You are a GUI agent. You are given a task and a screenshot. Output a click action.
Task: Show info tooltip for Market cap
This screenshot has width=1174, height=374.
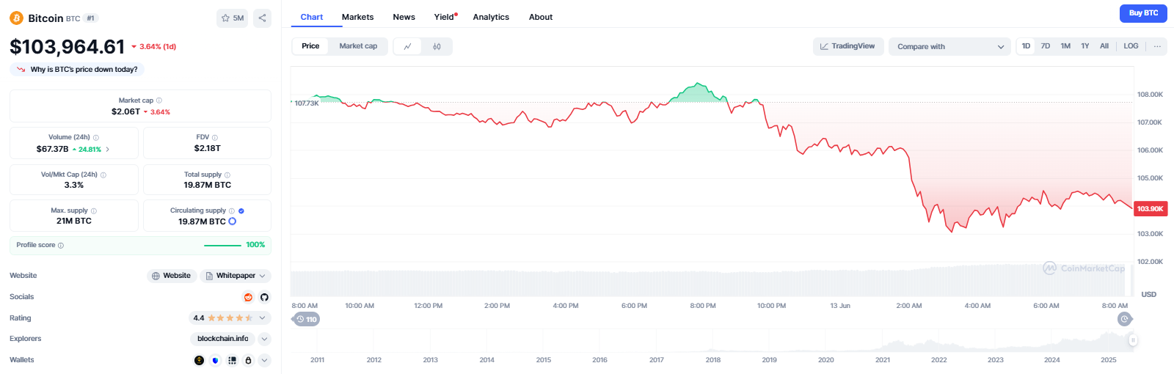(159, 100)
